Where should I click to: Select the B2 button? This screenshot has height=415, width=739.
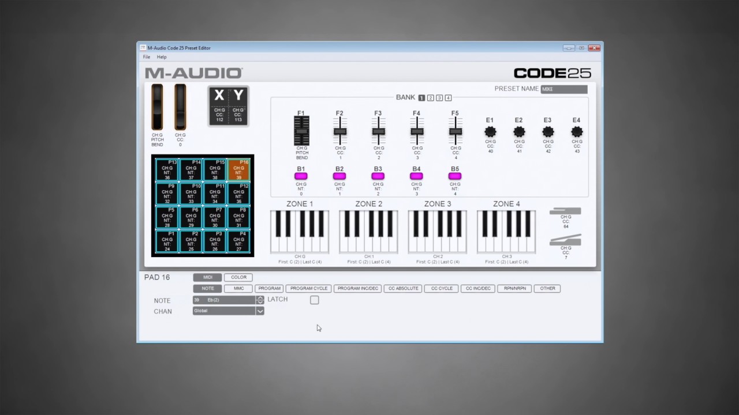point(339,176)
